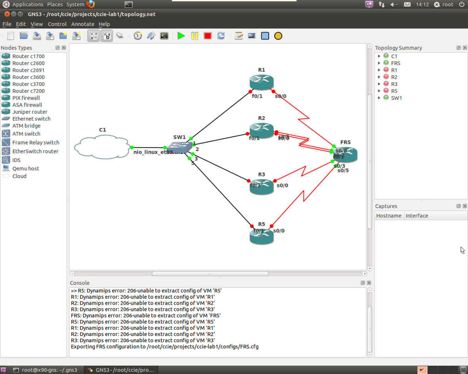Screen dimensions: 468x374
Task: Open the Annotate menu
Action: coord(83,24)
